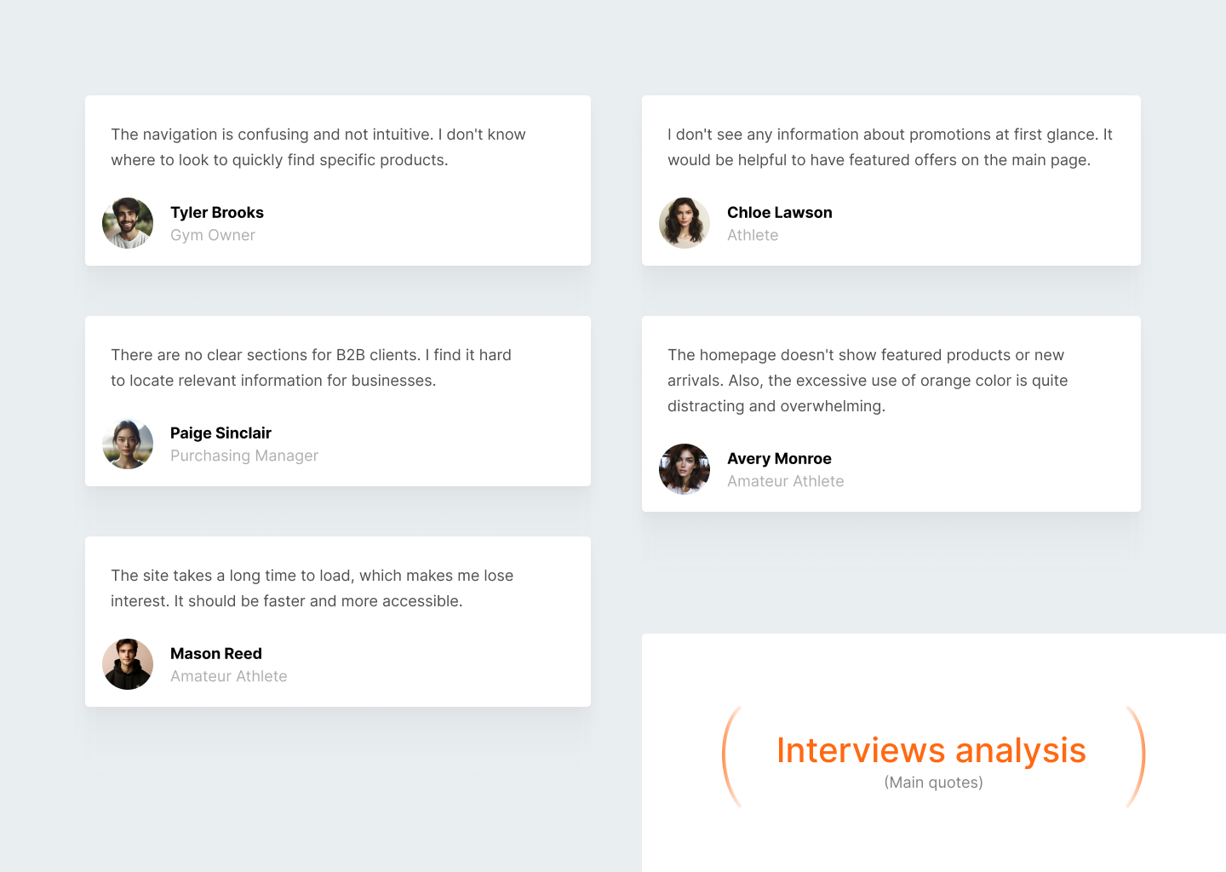Click the quote about orange color
The image size is (1226, 872).
[x=867, y=381]
